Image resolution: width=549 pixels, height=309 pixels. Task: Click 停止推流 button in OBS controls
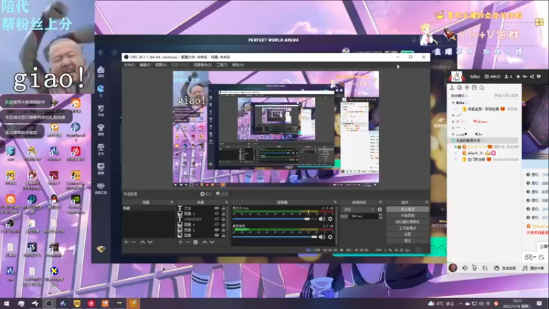[x=408, y=209]
